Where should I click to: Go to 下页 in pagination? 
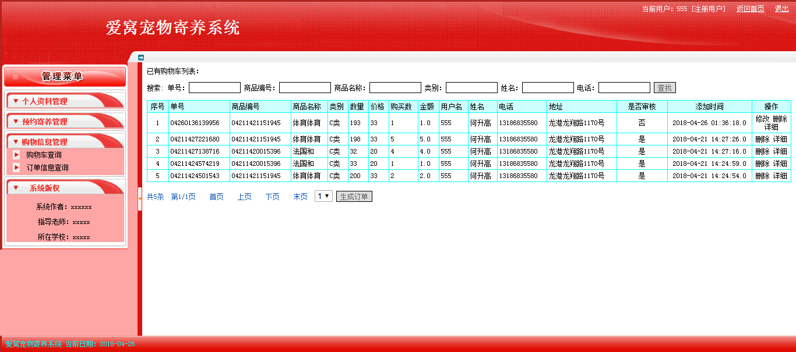point(272,197)
